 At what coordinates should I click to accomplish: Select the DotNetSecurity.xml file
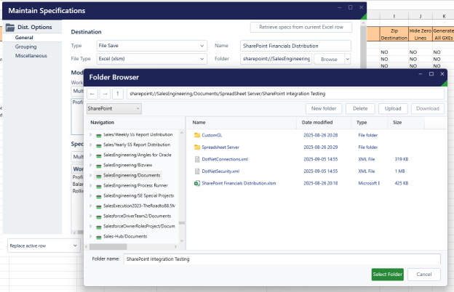pos(223,171)
